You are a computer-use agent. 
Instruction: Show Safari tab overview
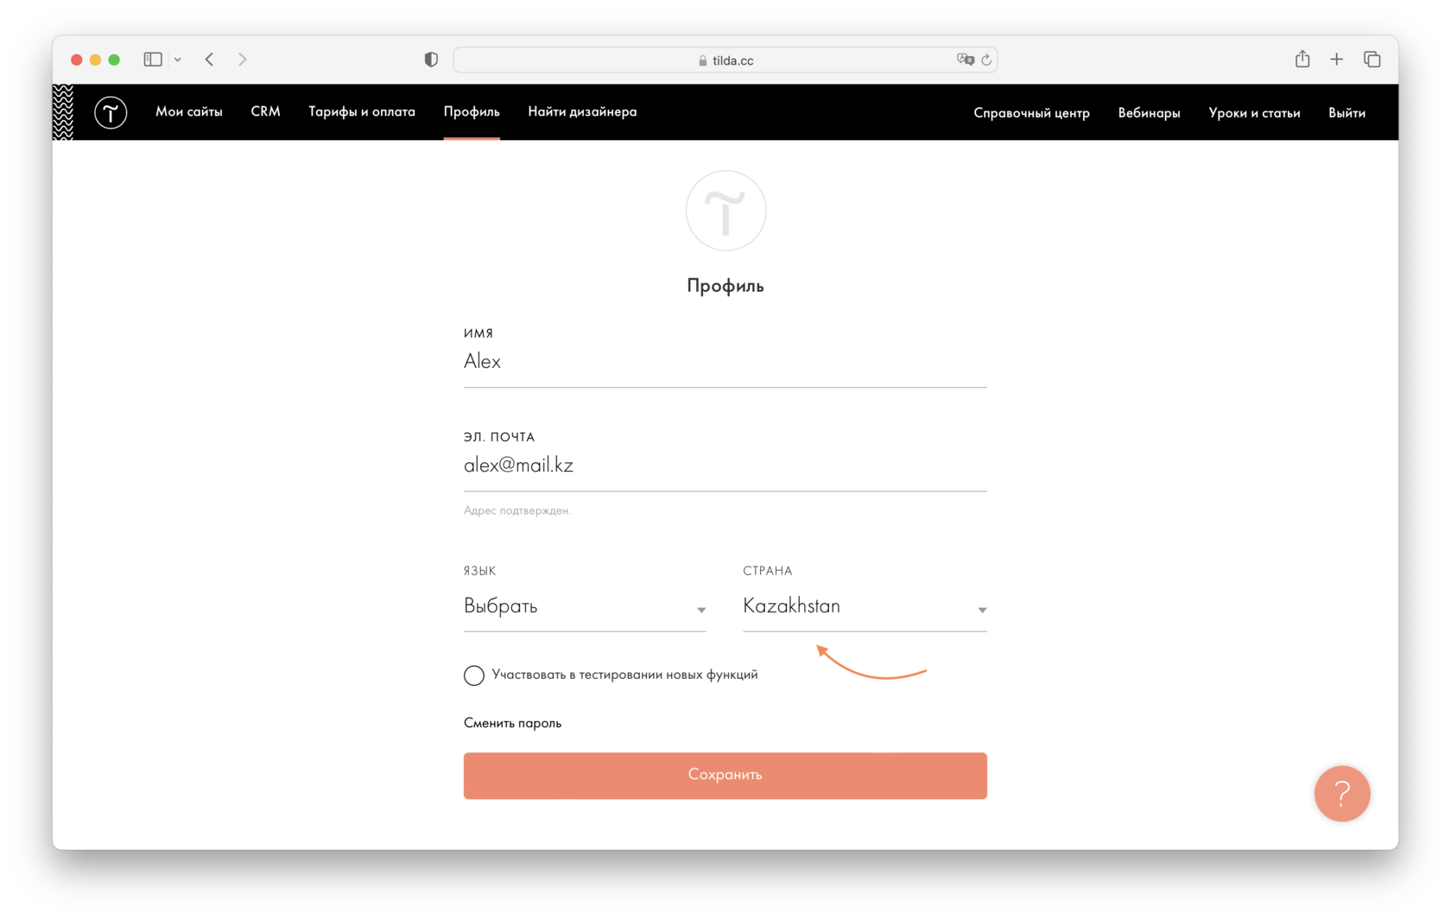(1372, 60)
